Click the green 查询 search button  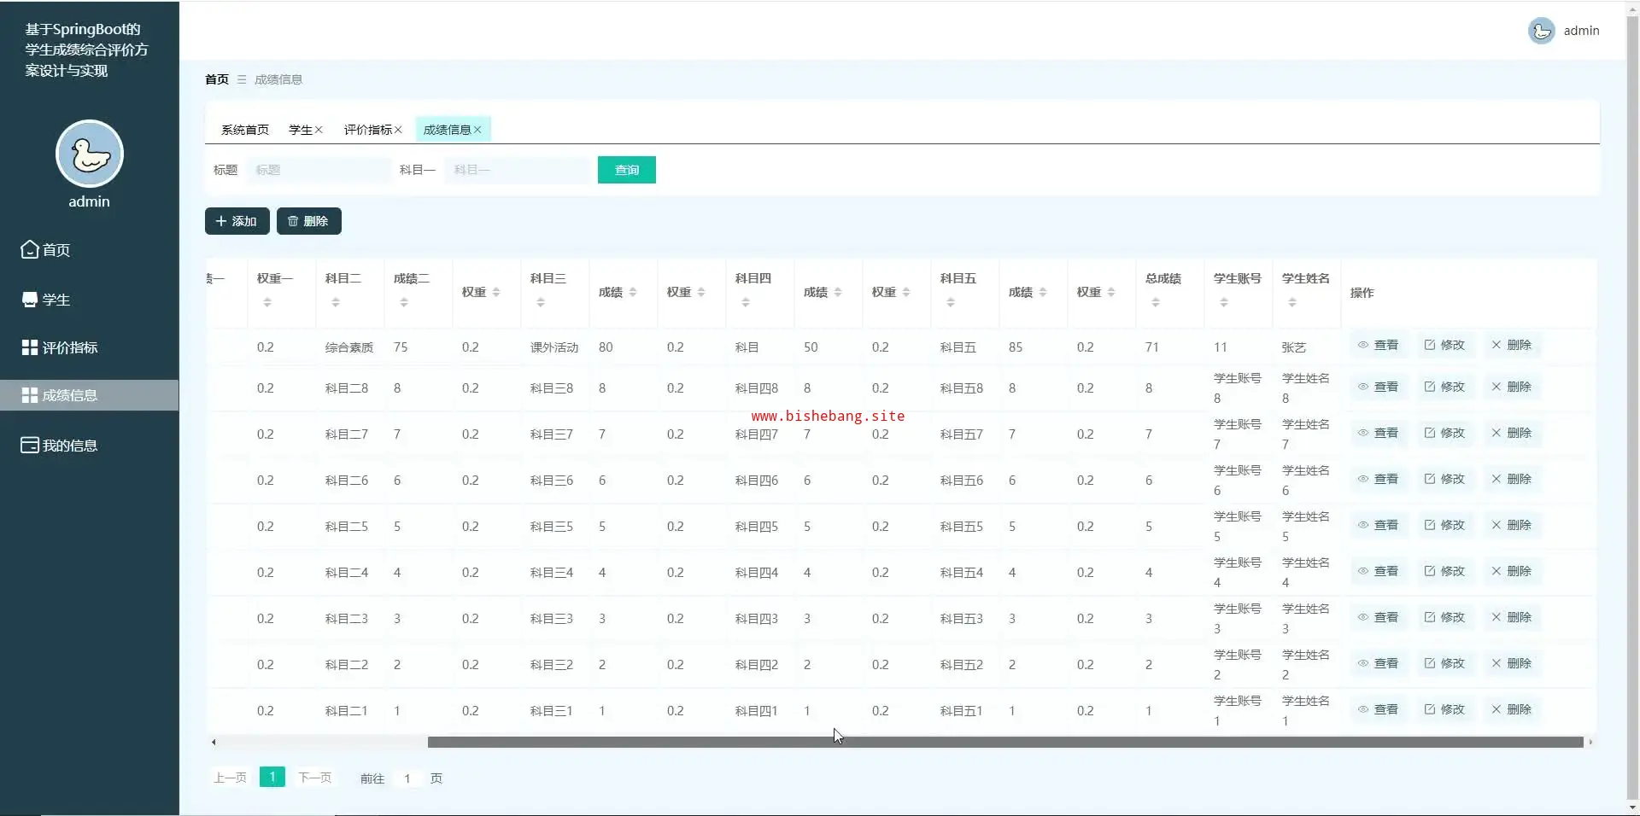click(626, 170)
